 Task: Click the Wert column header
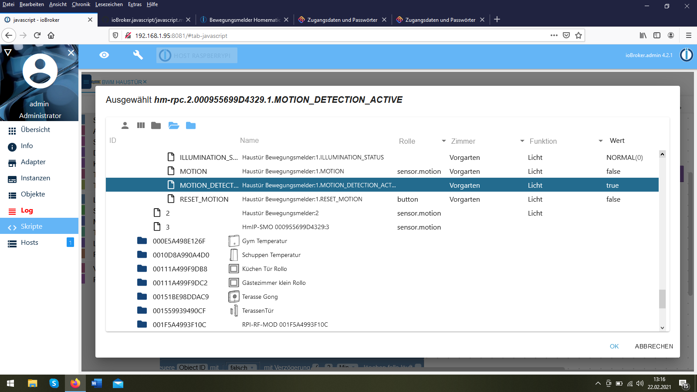pyautogui.click(x=617, y=140)
